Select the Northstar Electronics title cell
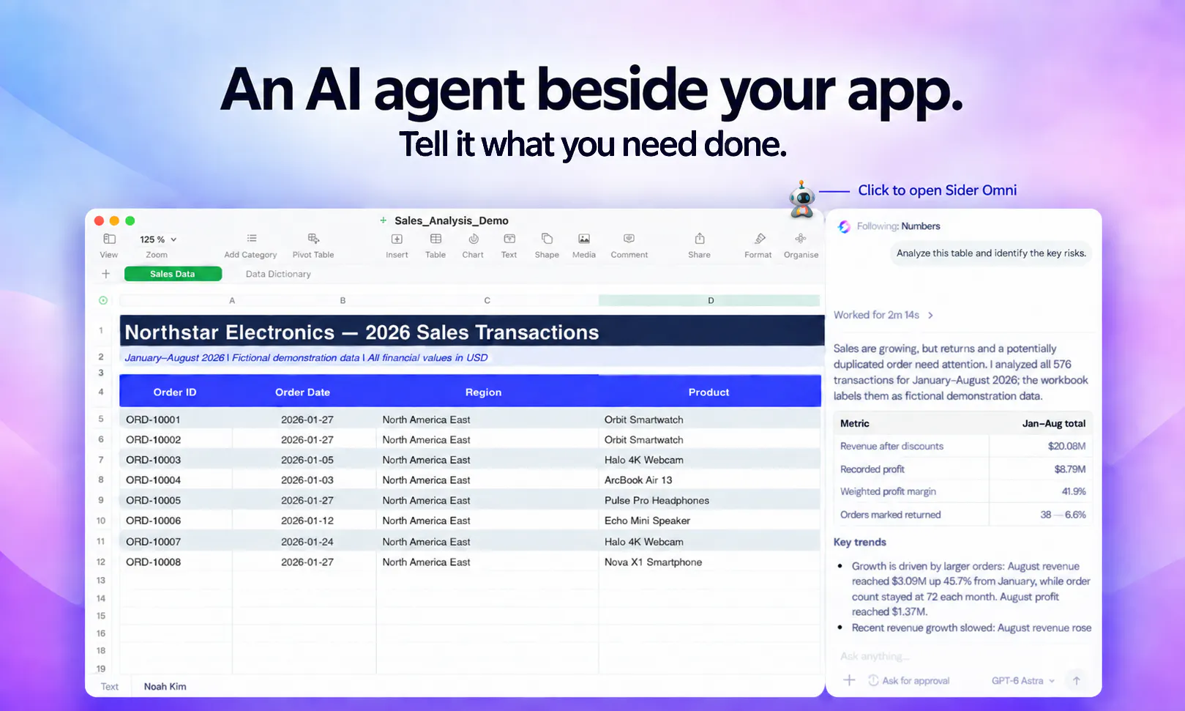This screenshot has height=711, width=1185. pyautogui.click(x=472, y=332)
